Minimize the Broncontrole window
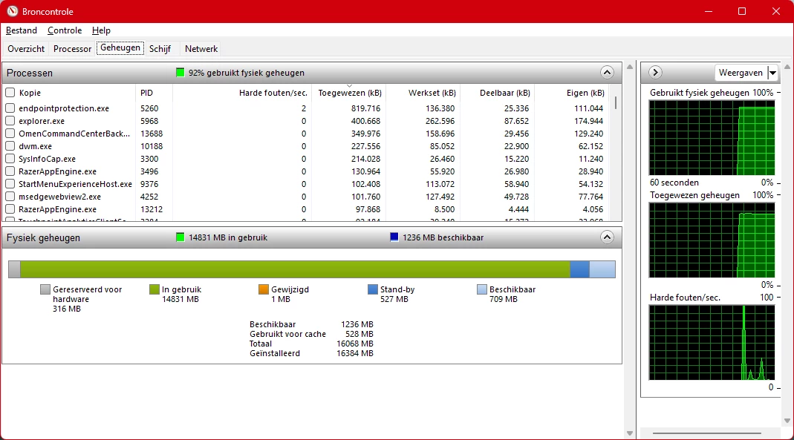Screen dimensions: 794x440 pyautogui.click(x=709, y=11)
